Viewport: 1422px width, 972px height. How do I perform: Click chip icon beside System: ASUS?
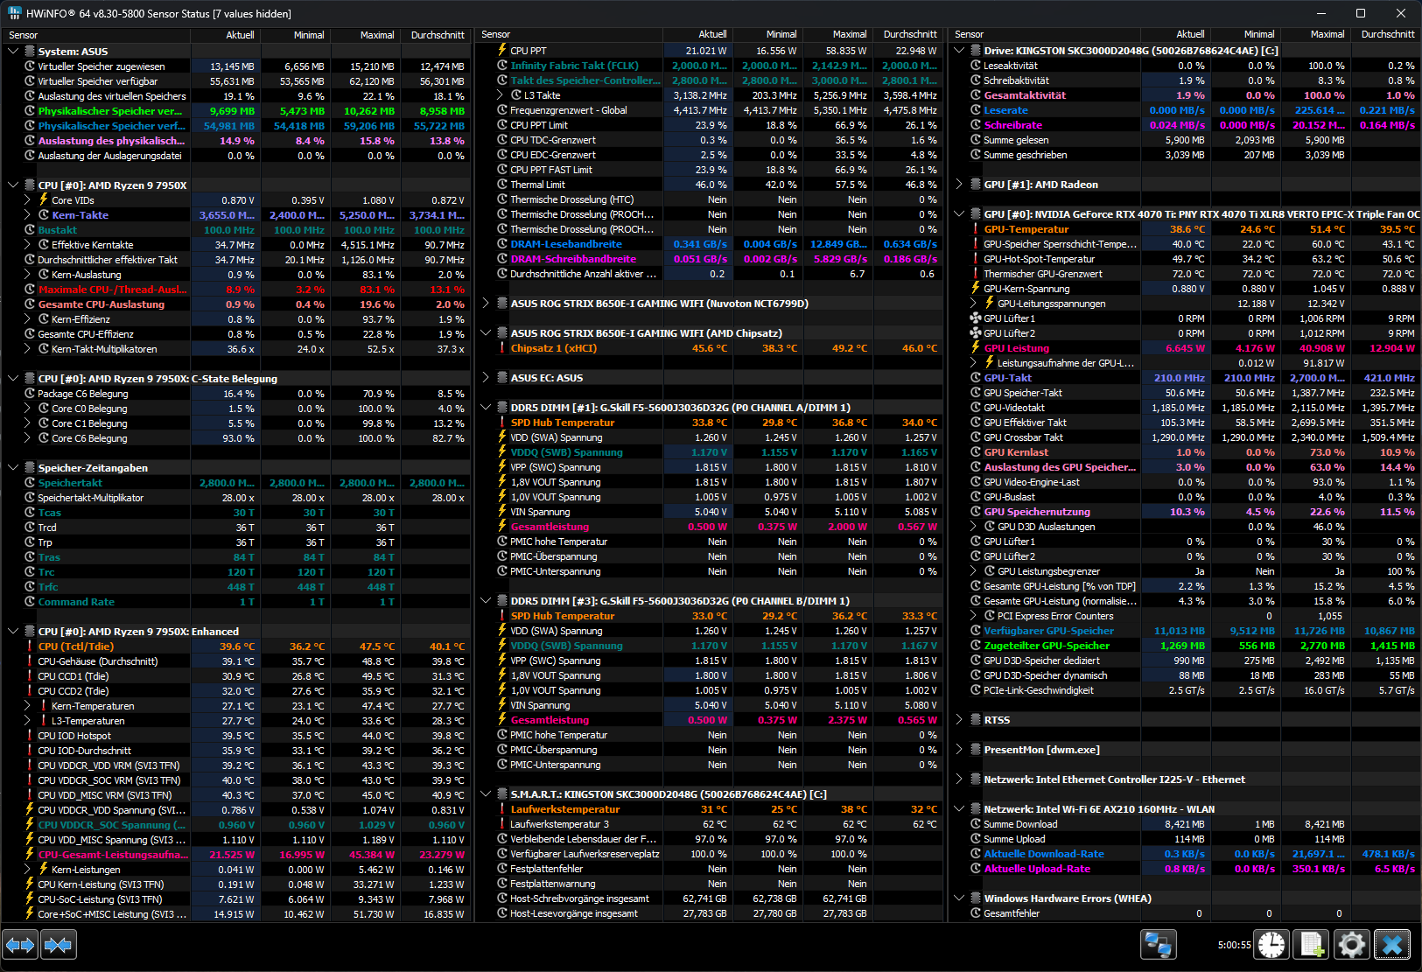(30, 52)
